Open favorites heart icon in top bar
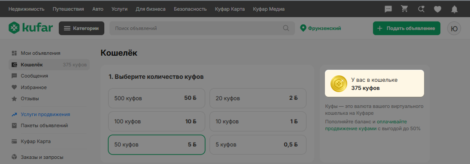Viewport: 470px width, 164px height. click(x=438, y=9)
